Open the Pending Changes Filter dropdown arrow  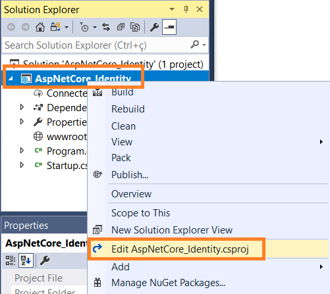pyautogui.click(x=95, y=28)
